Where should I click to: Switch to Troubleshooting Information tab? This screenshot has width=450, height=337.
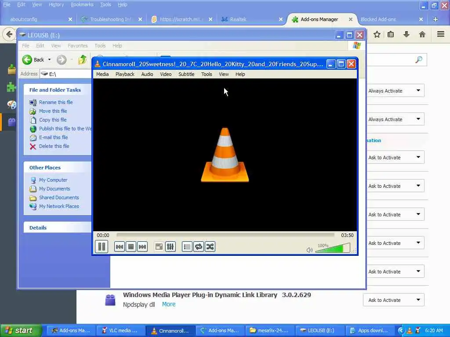click(x=110, y=19)
